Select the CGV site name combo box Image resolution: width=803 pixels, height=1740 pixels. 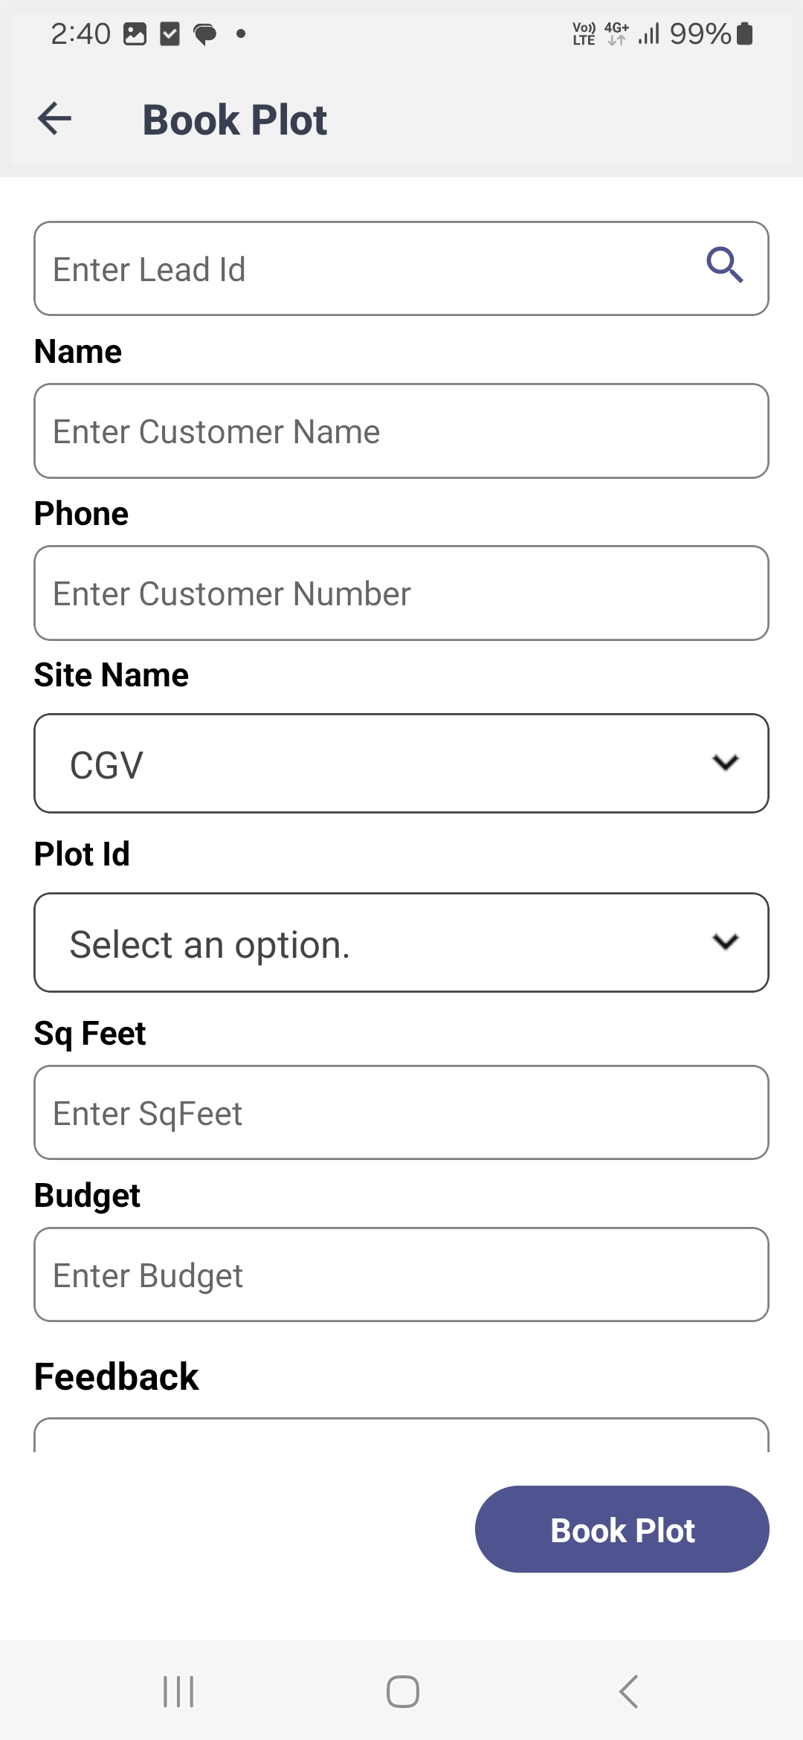(x=401, y=764)
